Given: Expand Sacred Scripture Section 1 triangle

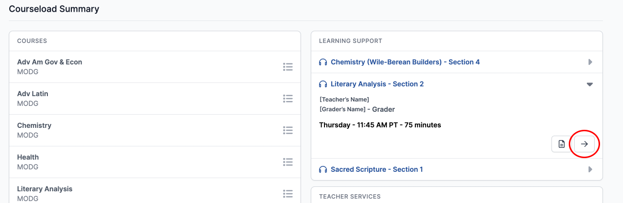Looking at the screenshot, I should [590, 169].
